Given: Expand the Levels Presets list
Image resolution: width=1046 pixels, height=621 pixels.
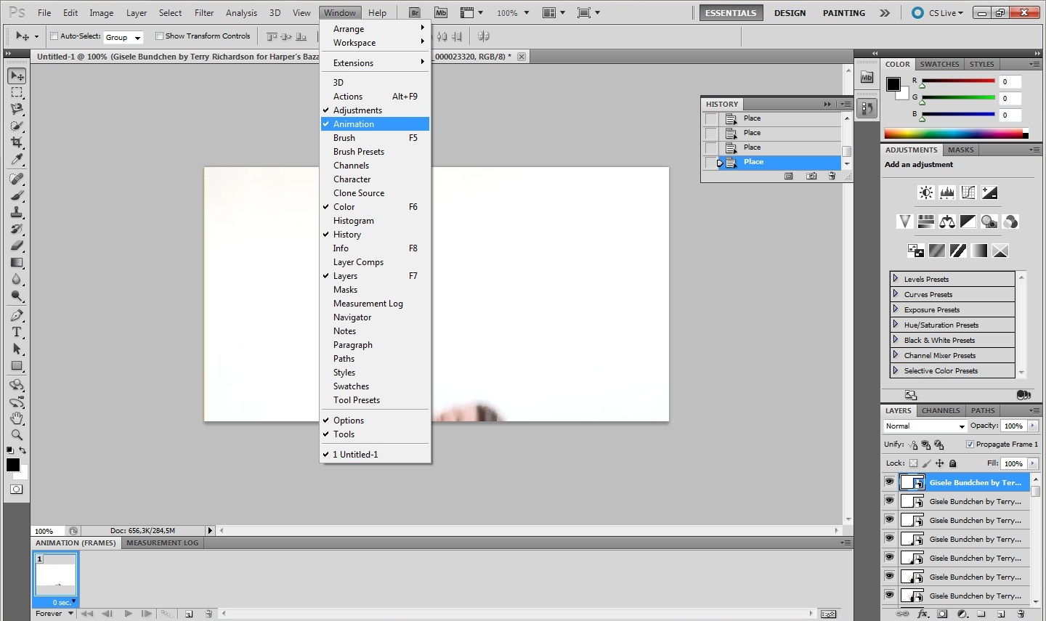Looking at the screenshot, I should click(x=896, y=279).
